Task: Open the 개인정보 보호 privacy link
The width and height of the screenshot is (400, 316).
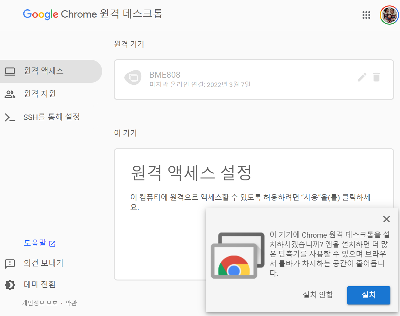Action: [40, 303]
